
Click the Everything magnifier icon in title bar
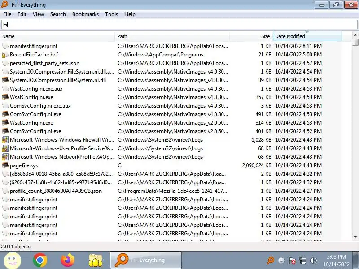[x=4, y=4]
